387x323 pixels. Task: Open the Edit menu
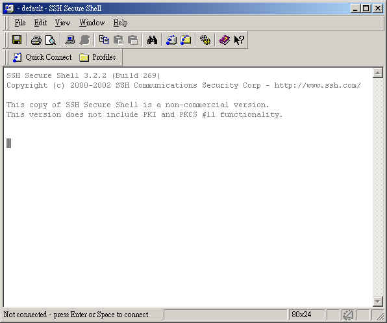[40, 23]
